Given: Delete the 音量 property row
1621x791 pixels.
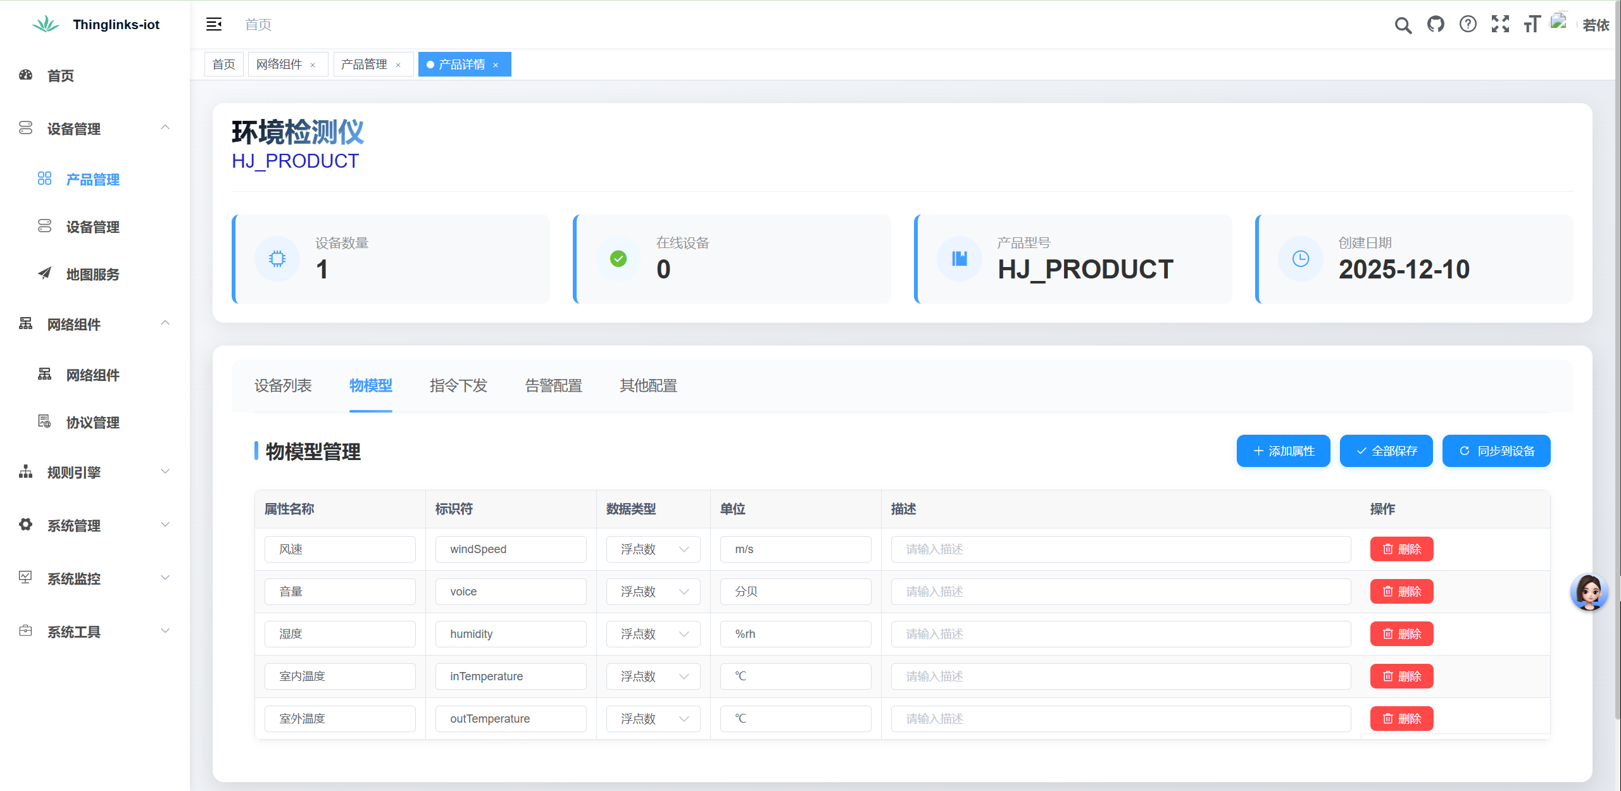Looking at the screenshot, I should tap(1401, 592).
